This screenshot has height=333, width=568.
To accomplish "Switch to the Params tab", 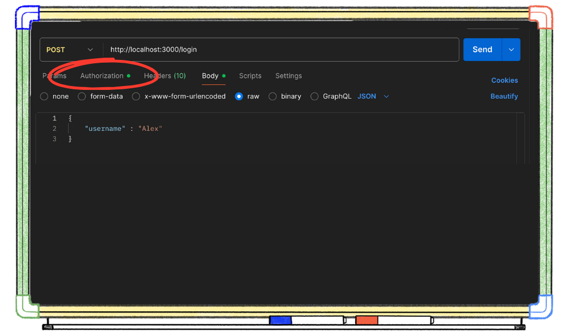I will [x=54, y=75].
